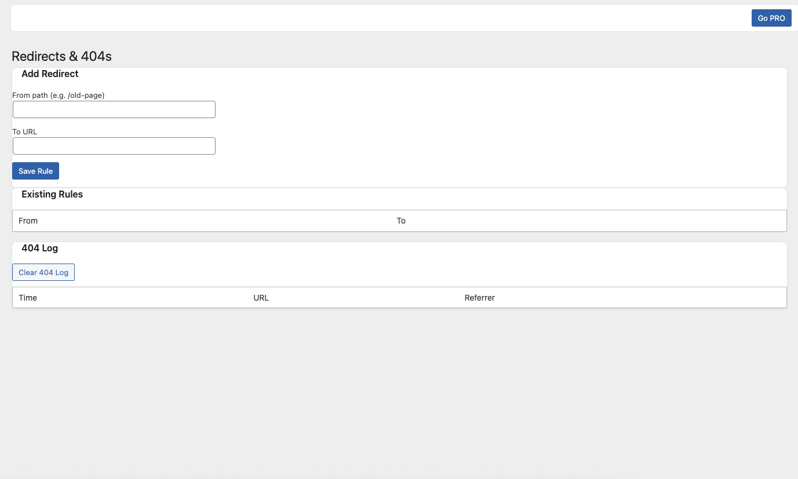Screen dimensions: 798x479
Task: Click the "To URL" field label
Action: [x=25, y=131]
